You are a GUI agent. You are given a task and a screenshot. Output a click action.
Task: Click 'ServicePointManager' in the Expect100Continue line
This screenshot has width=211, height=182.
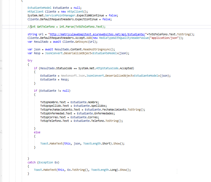pos(60,15)
